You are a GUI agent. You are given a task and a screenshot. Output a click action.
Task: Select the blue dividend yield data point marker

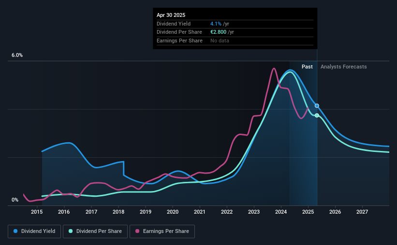click(x=317, y=106)
